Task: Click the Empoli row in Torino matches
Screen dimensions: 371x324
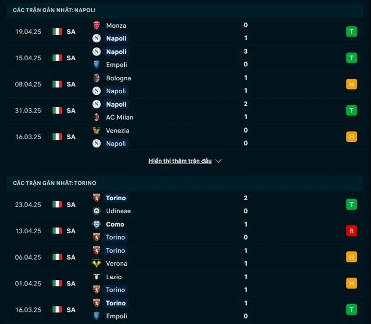Action: (116, 316)
